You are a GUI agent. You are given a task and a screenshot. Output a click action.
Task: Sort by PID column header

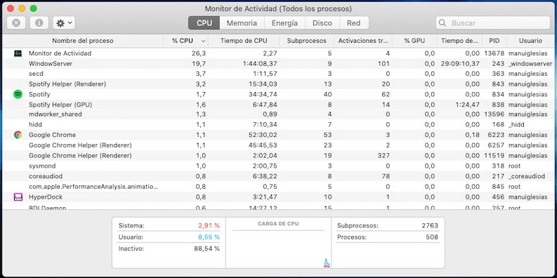tap(494, 41)
